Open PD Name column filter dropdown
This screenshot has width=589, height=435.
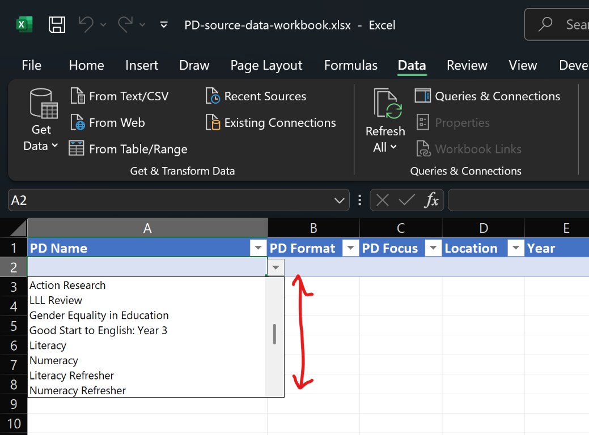pos(259,249)
